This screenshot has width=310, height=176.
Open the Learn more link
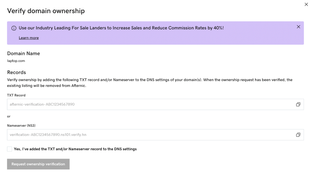pyautogui.click(x=29, y=38)
